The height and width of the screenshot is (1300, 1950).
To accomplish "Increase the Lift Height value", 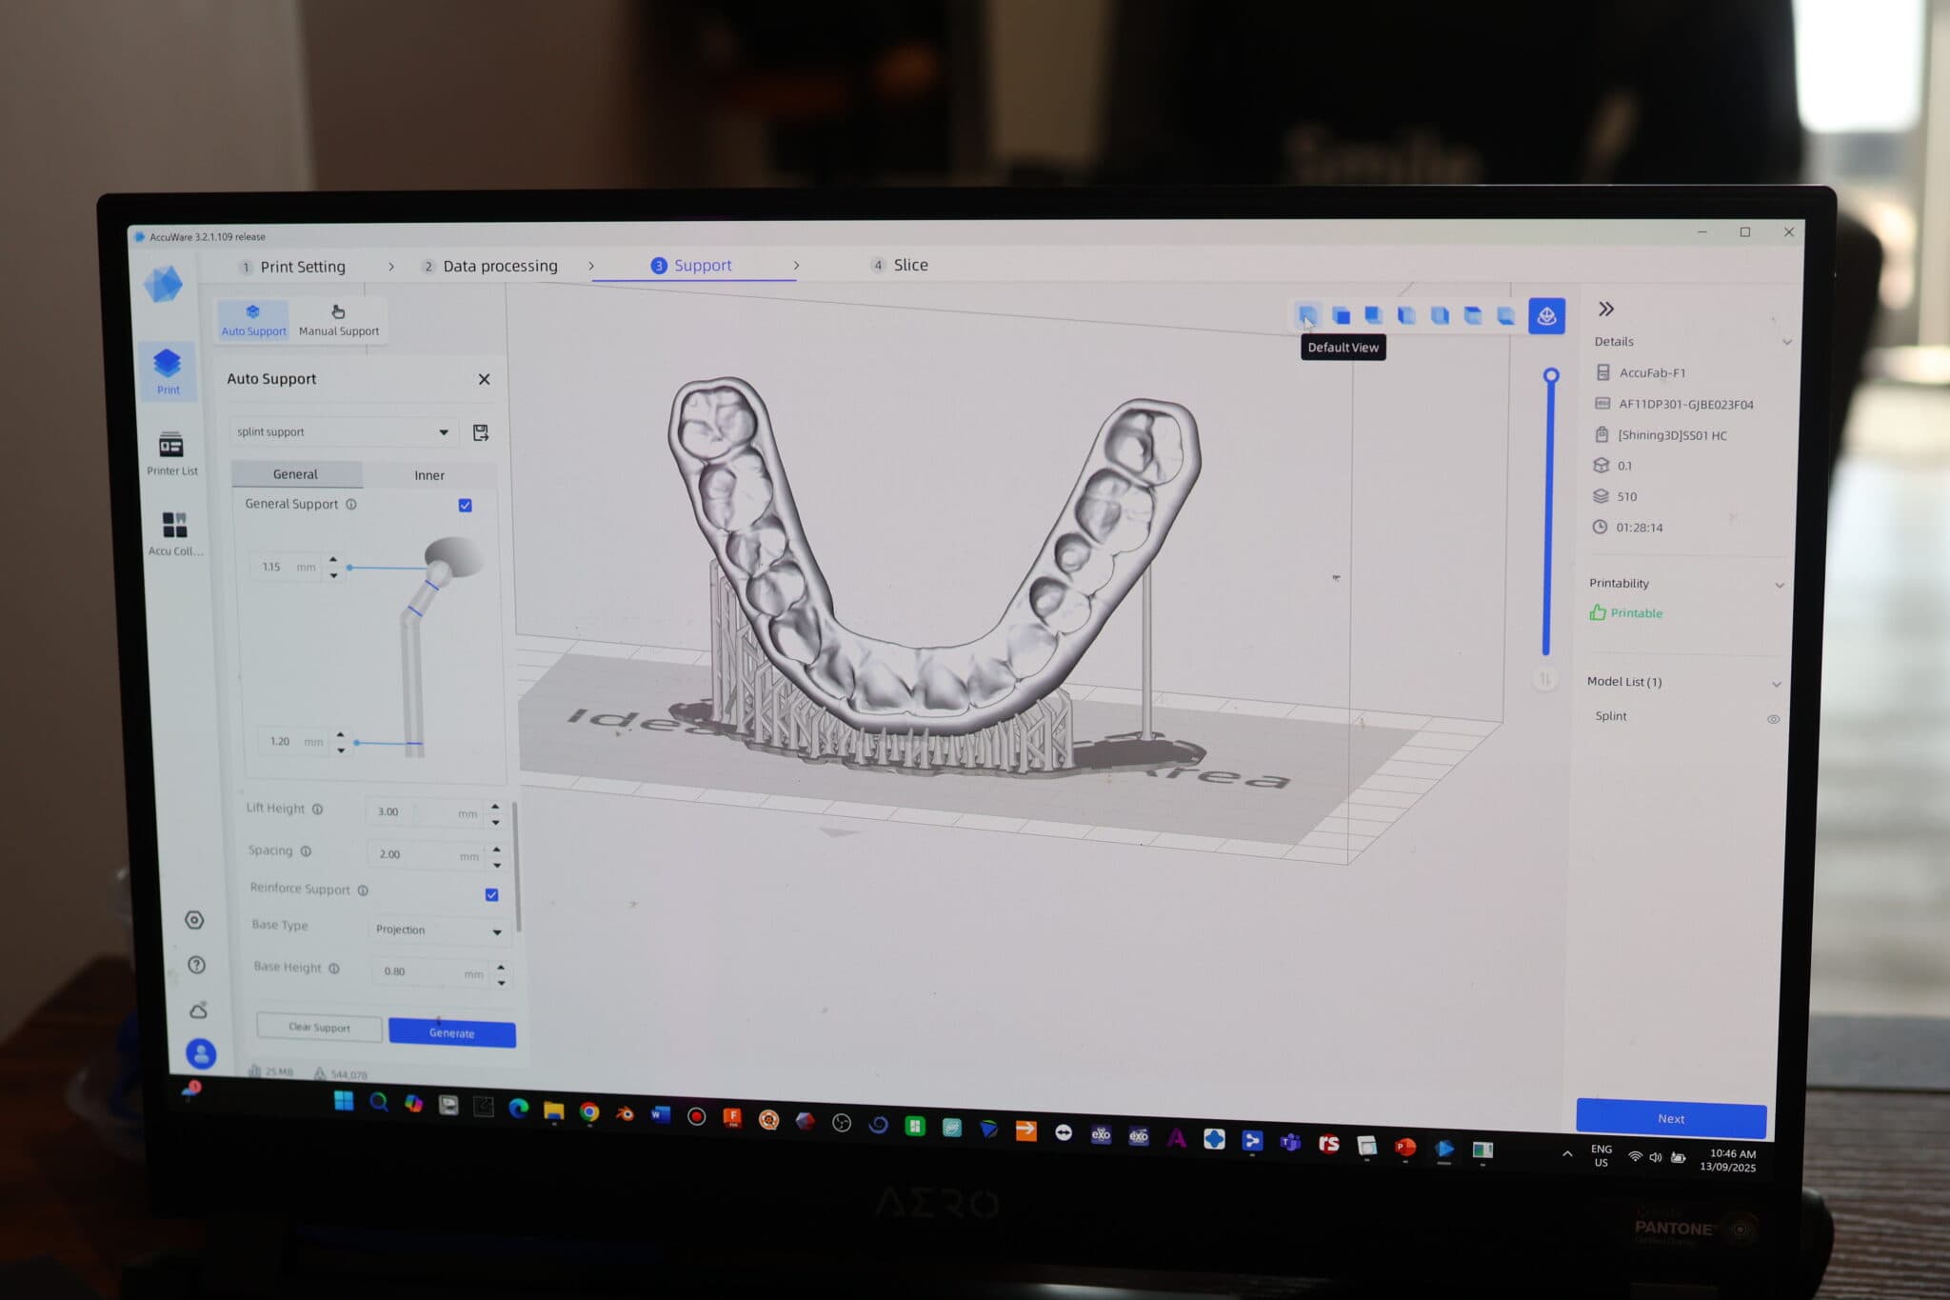I will coord(495,807).
